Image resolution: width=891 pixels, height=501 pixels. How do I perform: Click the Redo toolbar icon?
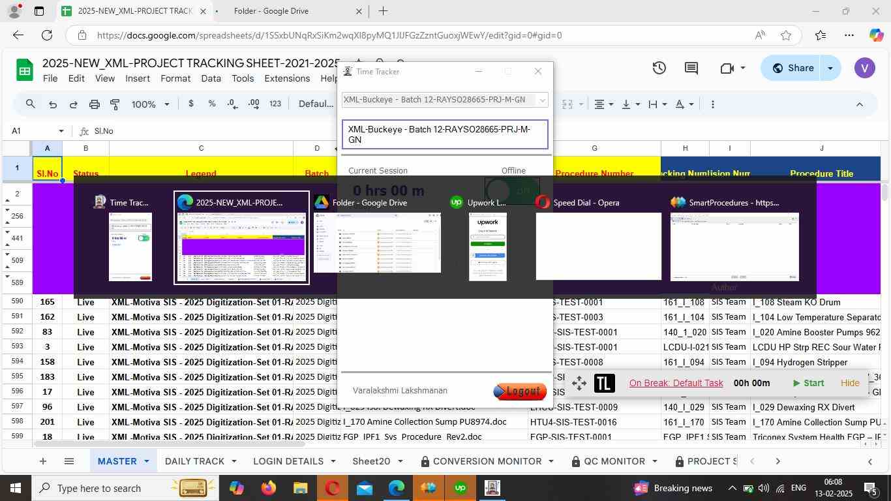(74, 104)
